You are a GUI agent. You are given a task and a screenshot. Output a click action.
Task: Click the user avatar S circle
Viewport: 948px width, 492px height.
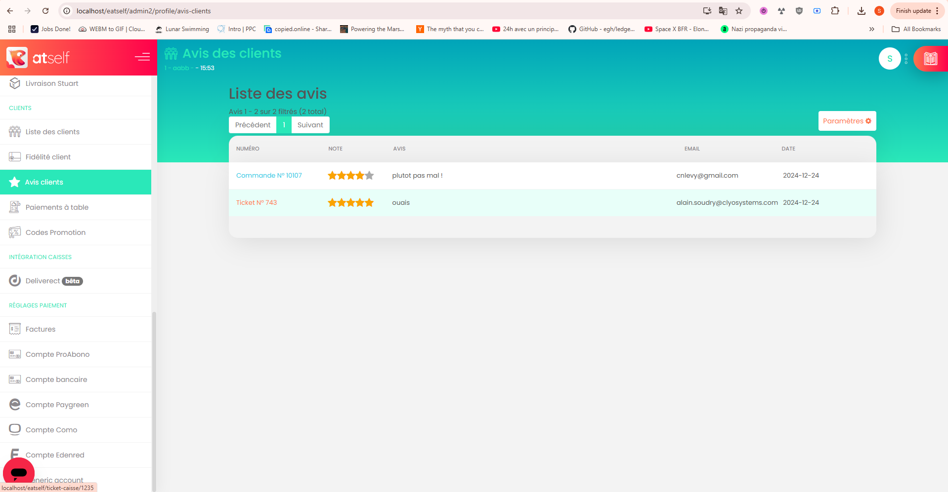coord(890,59)
